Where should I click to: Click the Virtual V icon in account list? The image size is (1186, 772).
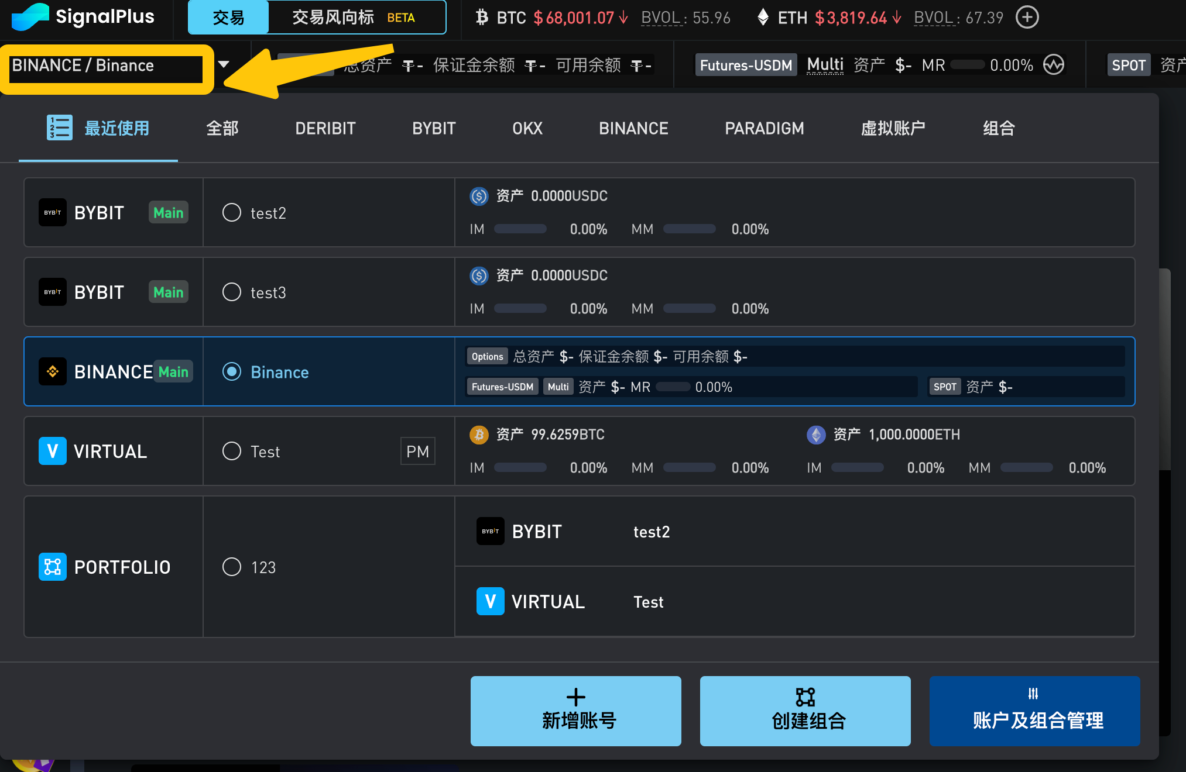pyautogui.click(x=53, y=451)
